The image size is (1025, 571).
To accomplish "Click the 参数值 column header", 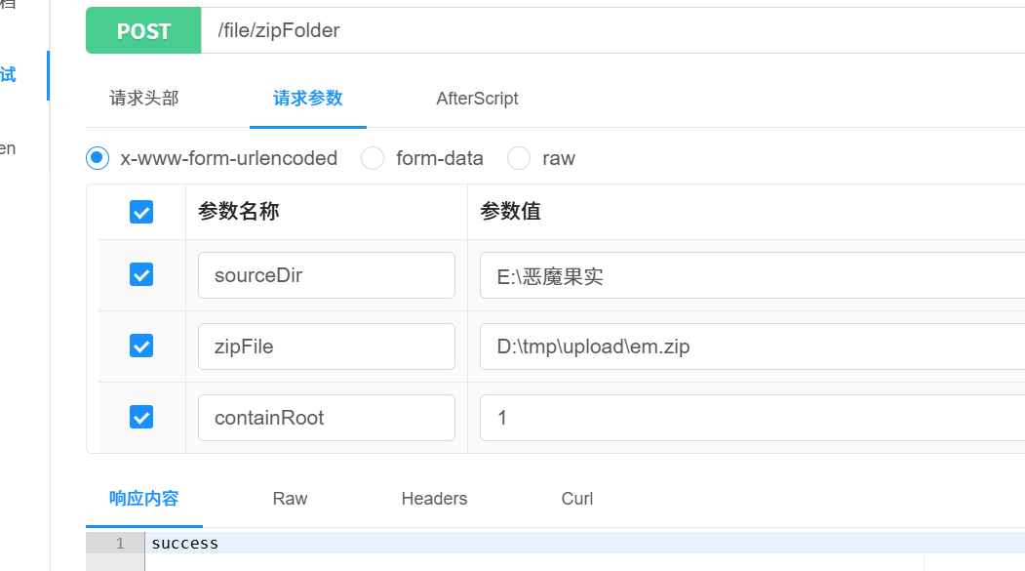I will click(x=510, y=211).
